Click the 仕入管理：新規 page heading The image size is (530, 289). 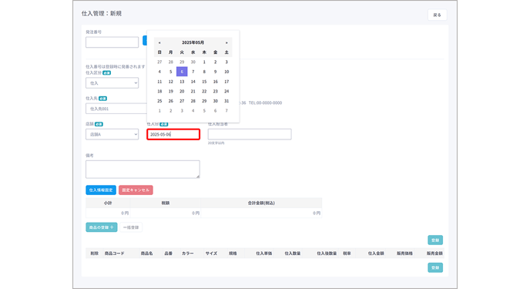pos(102,14)
